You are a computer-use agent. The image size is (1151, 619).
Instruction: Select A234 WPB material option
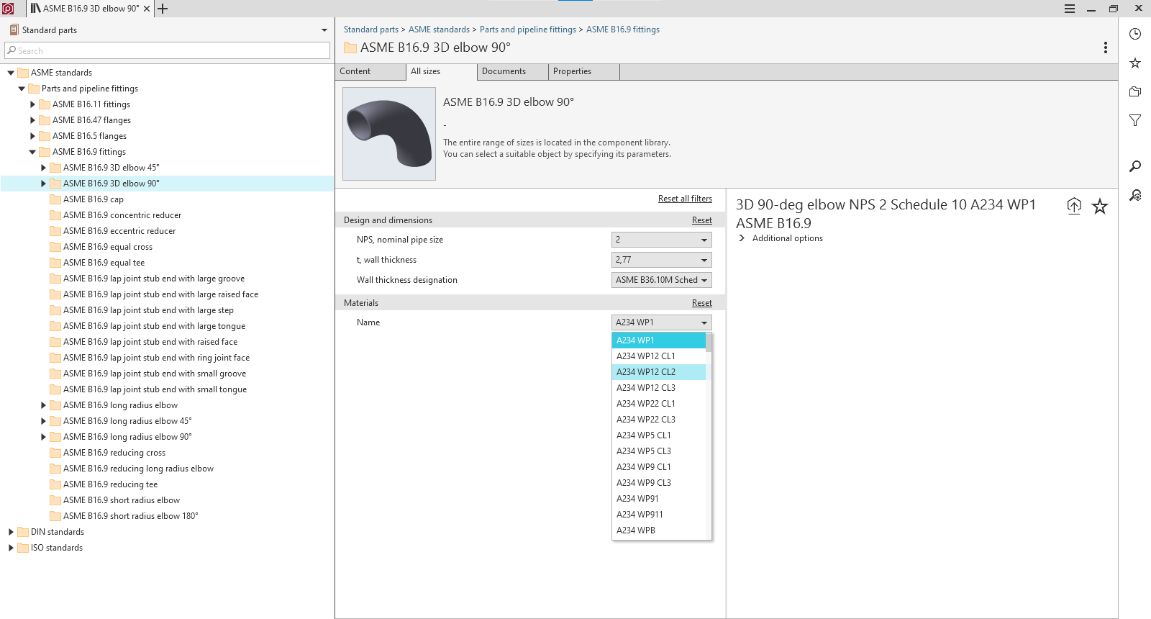pos(659,530)
